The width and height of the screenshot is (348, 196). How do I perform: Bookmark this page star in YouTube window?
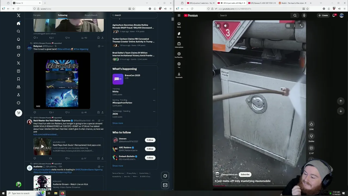tap(307, 9)
